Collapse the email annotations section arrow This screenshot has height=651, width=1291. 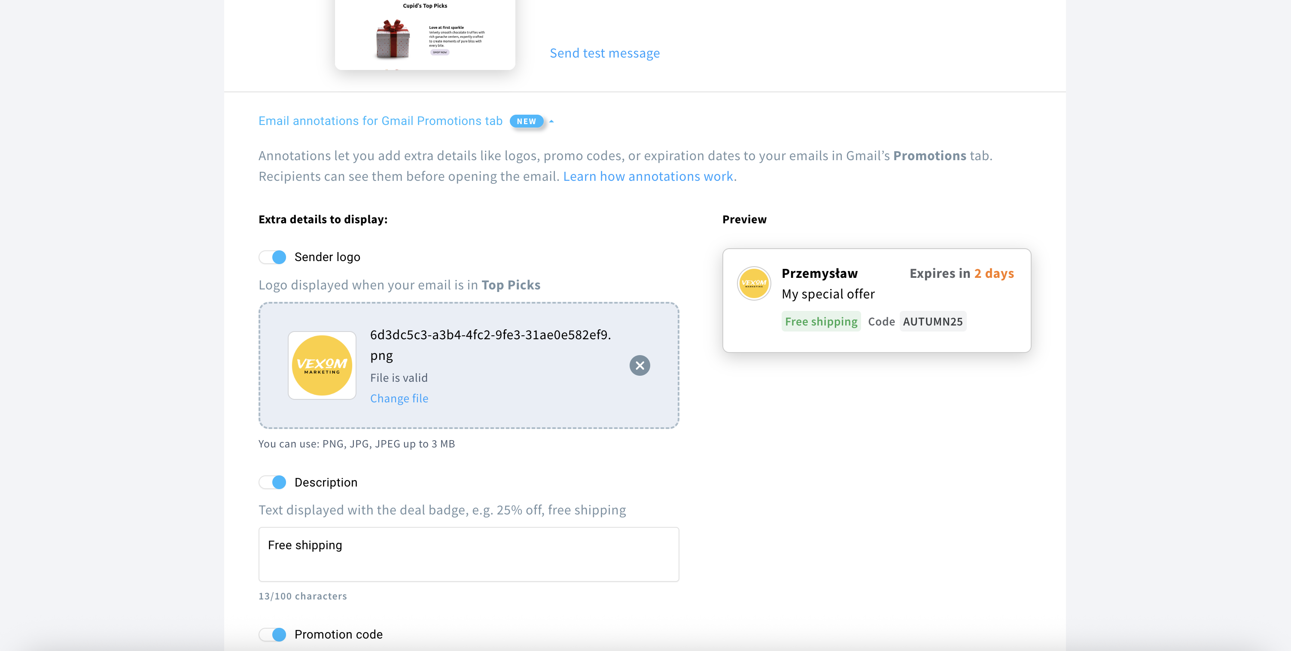(551, 121)
